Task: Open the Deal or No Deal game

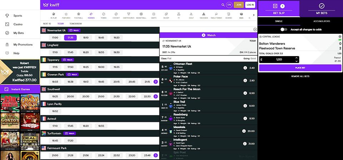Action: point(30,141)
